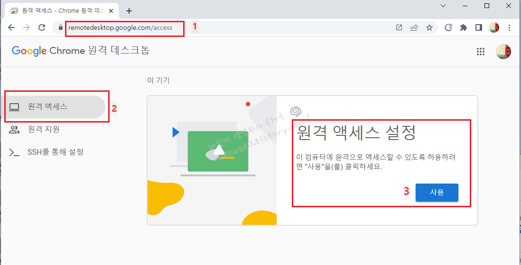The width and height of the screenshot is (521, 265).
Task: Maximize the Chrome window
Action: pyautogui.click(x=487, y=6)
